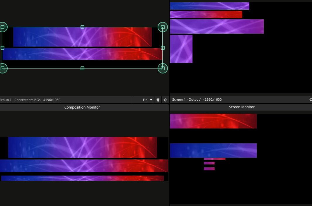312x206 pixels.
Task: Open the Fit zoom dropdown
Action: click(147, 100)
